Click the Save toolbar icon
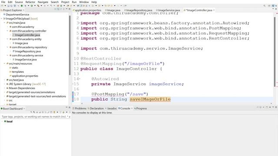Image resolution: width=278 pixels, height=156 pixels. (8, 6)
